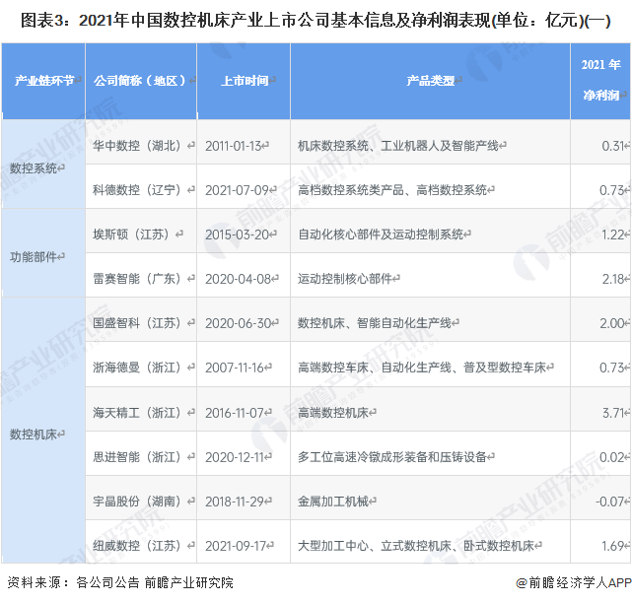
Task: Select the 公司简称（地区）column header
Action: 141,81
